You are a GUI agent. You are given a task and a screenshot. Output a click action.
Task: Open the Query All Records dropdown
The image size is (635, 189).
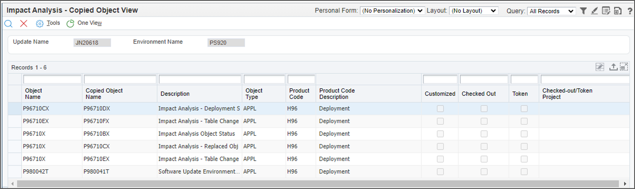(x=551, y=11)
